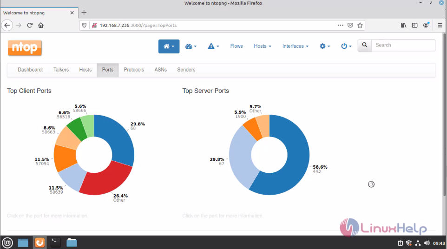
Task: Switch to the Talkers tab
Action: coord(61,70)
